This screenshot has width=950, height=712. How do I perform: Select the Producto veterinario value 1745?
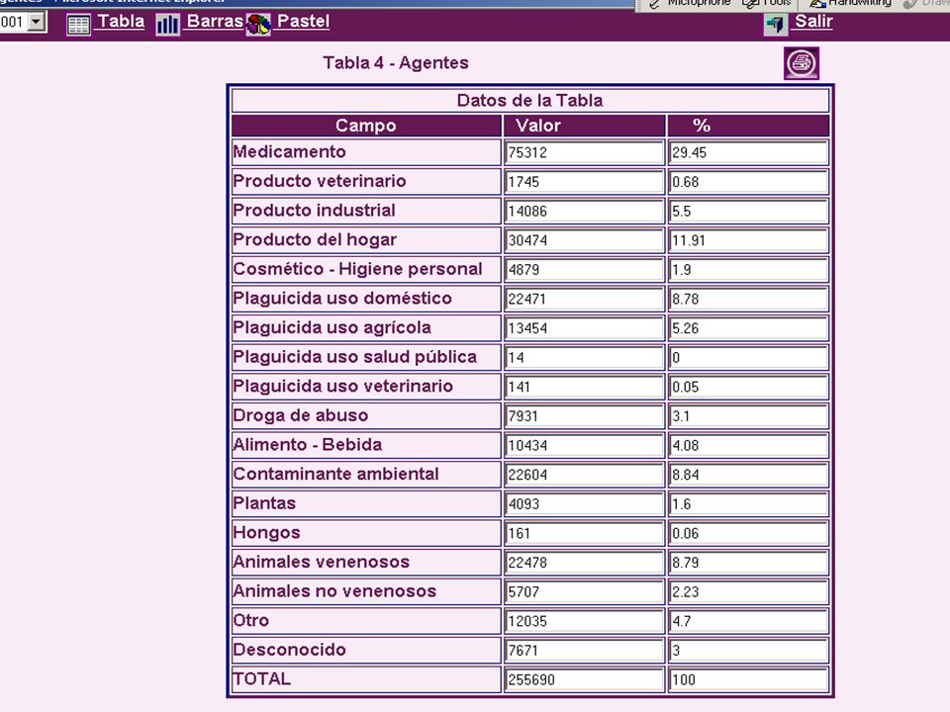[584, 182]
